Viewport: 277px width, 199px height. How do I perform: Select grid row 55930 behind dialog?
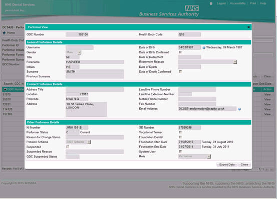[x=13, y=99]
